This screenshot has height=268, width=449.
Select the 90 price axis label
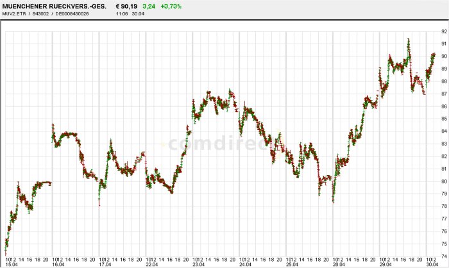[444, 56]
